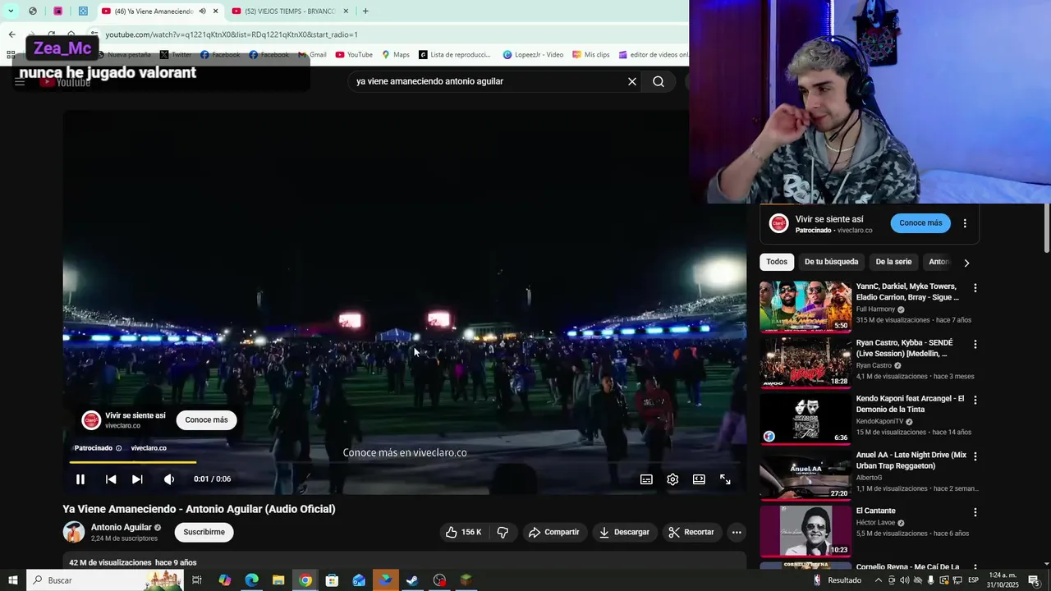Run search with magnifier icon
The image size is (1051, 591).
(659, 81)
